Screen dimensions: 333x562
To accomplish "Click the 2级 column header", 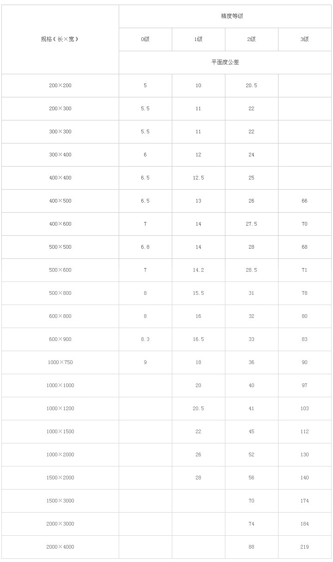I will pos(252,39).
